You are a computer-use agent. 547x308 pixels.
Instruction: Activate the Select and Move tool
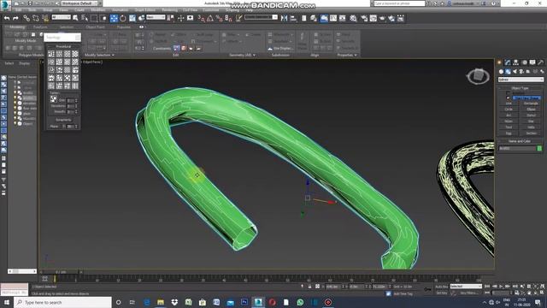[114, 18]
